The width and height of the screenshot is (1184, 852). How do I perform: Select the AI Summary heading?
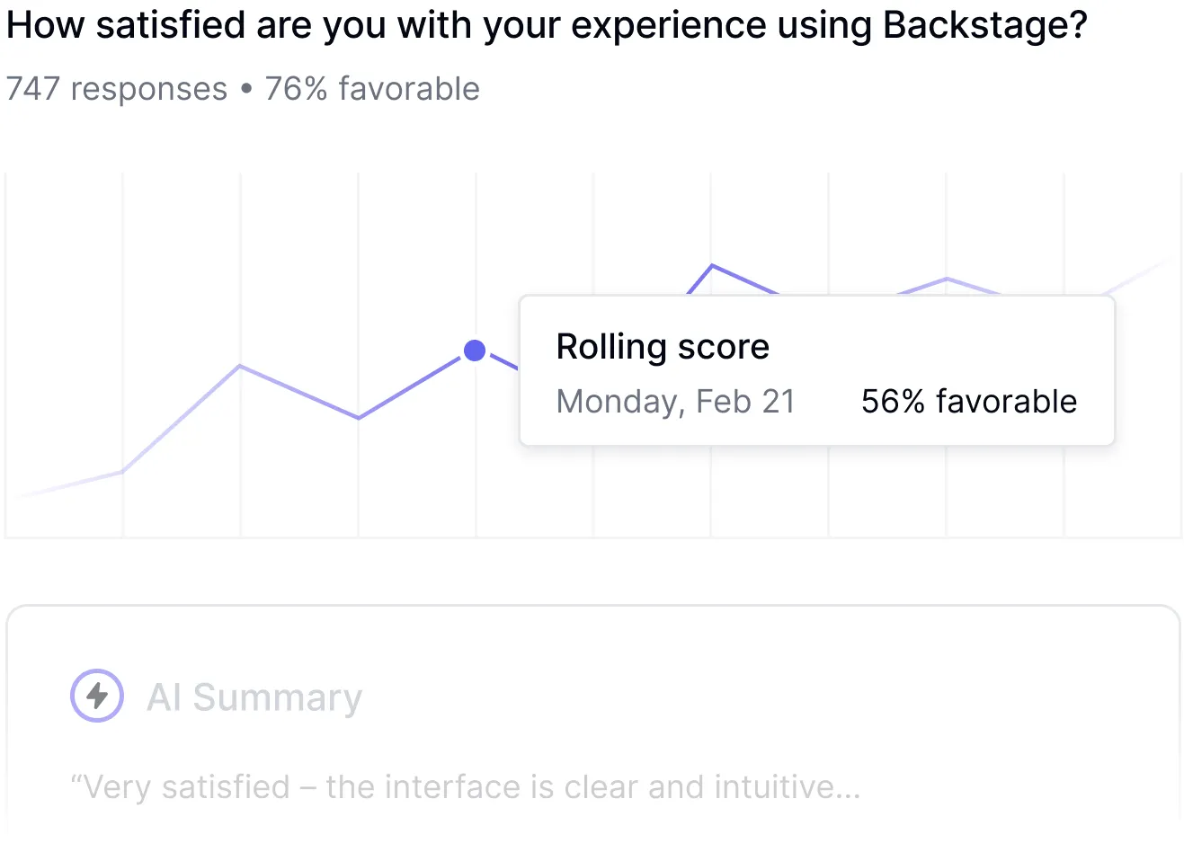pos(254,697)
